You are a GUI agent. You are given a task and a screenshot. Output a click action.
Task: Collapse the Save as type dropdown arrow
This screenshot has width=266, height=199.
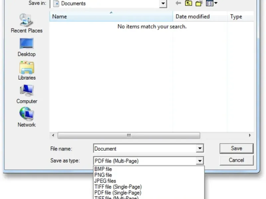200,161
